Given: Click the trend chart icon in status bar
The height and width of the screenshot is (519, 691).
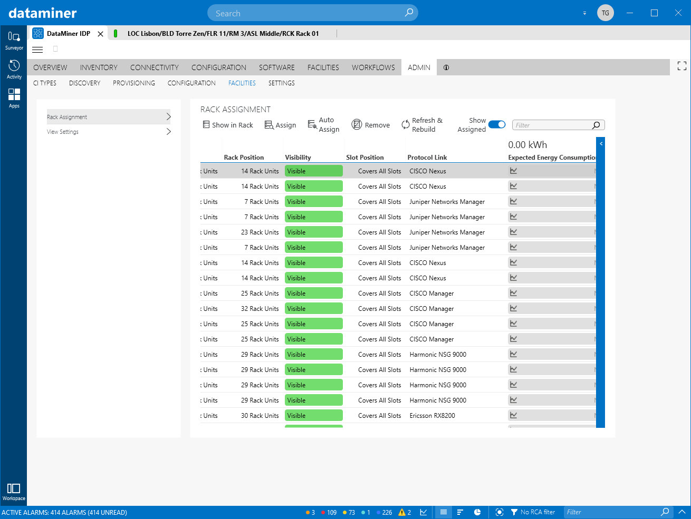Looking at the screenshot, I should pos(423,512).
